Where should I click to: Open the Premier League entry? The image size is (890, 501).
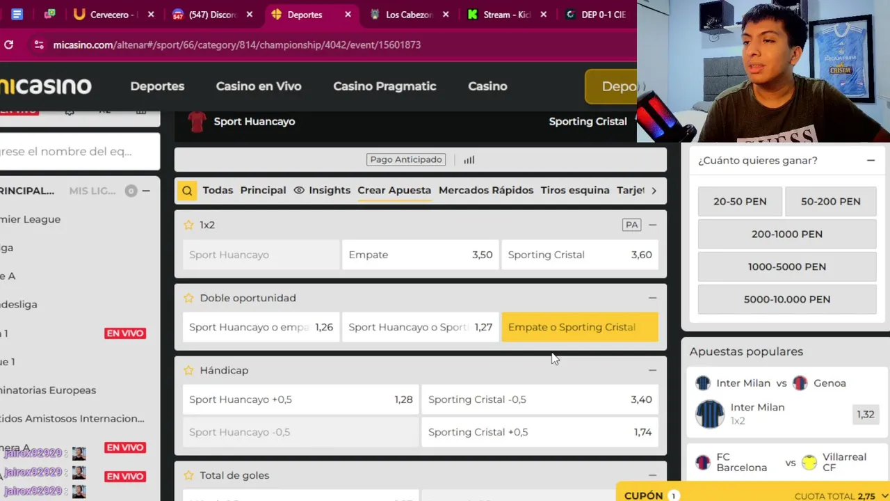31,219
